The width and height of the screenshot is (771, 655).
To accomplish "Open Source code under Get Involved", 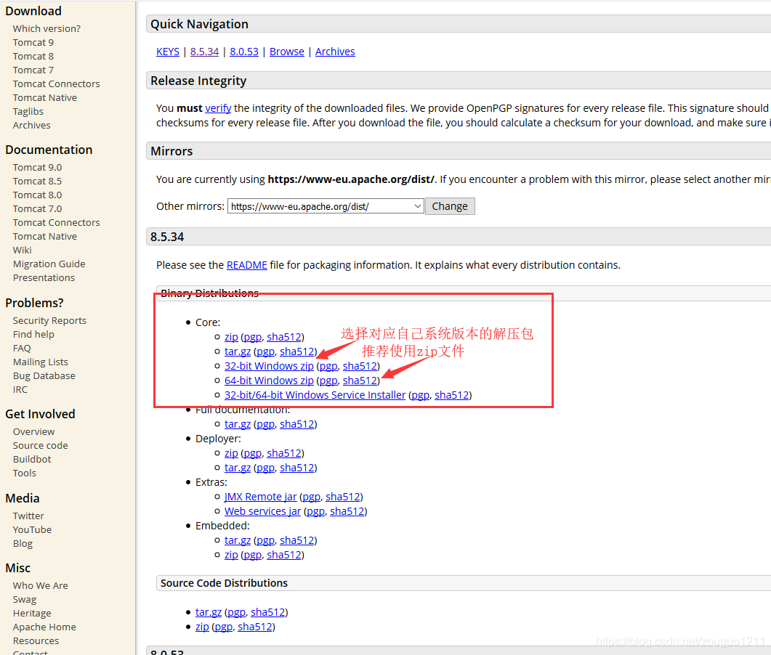I will (40, 445).
